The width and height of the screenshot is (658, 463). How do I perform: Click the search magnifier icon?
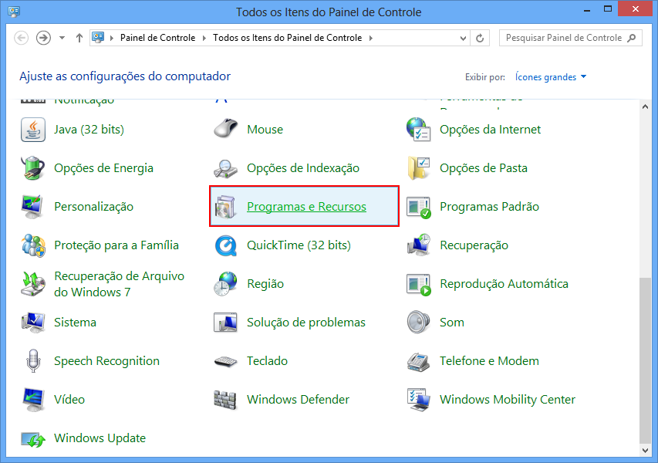632,39
